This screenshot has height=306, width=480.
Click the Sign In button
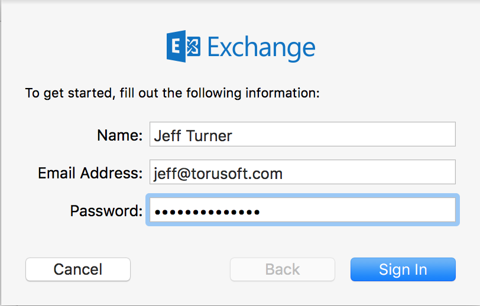(403, 269)
